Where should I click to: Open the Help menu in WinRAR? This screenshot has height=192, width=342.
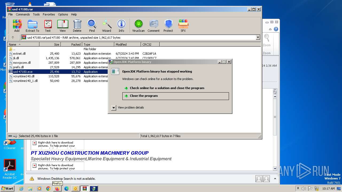pyautogui.click(x=74, y=14)
